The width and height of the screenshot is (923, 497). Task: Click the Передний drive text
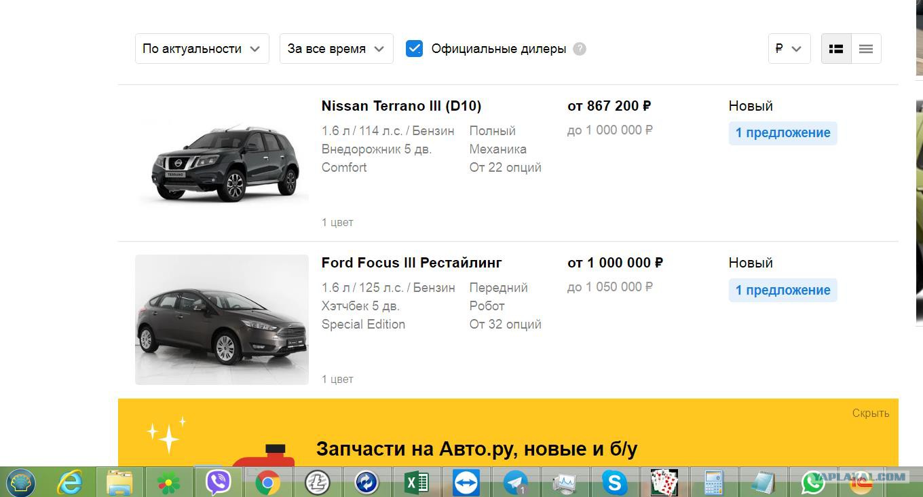tap(499, 288)
